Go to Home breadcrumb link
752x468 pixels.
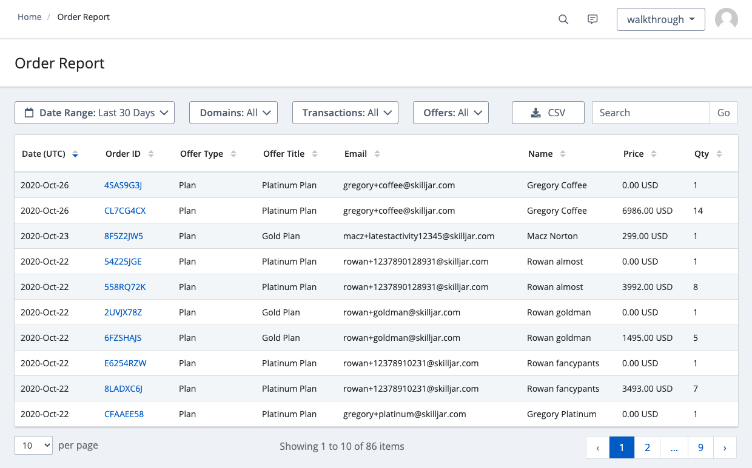click(x=29, y=17)
